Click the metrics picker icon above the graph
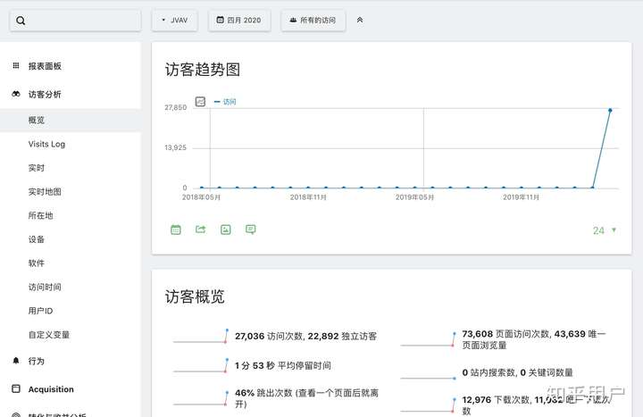The width and height of the screenshot is (643, 417). pyautogui.click(x=200, y=101)
